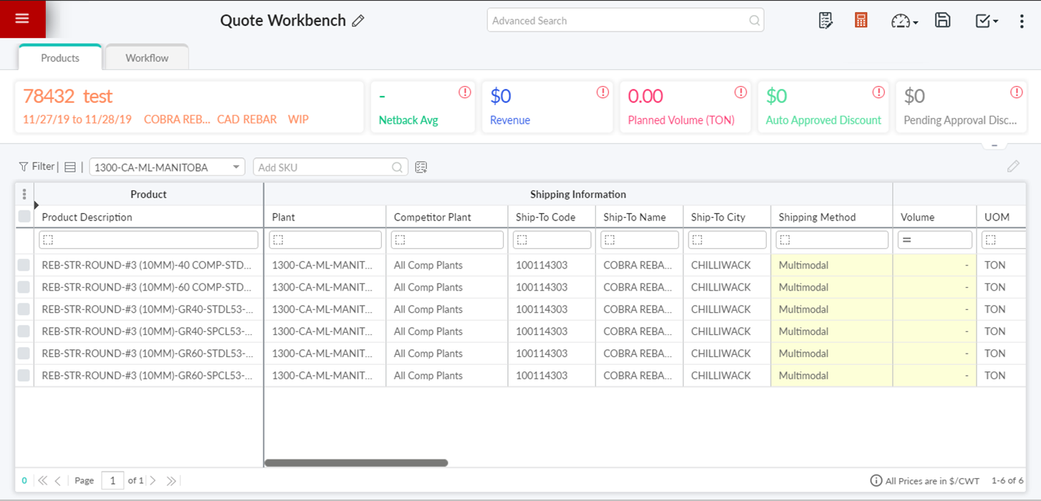The image size is (1041, 501).
Task: Check the row for 40 COMP-STD product
Action: tap(24, 266)
